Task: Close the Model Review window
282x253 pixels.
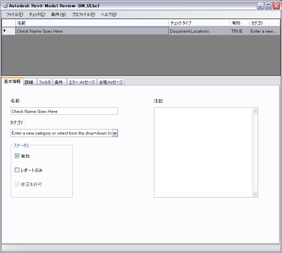Action: pyautogui.click(x=276, y=6)
